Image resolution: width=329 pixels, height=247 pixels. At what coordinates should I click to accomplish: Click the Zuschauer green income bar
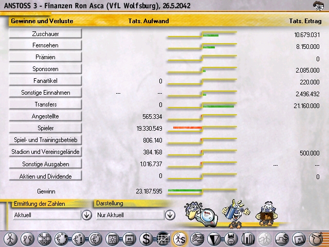[x=211, y=36]
